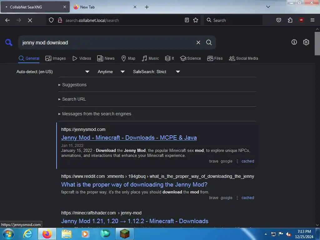Open the Reddit proper way result
This screenshot has width=320, height=240.
(x=134, y=184)
